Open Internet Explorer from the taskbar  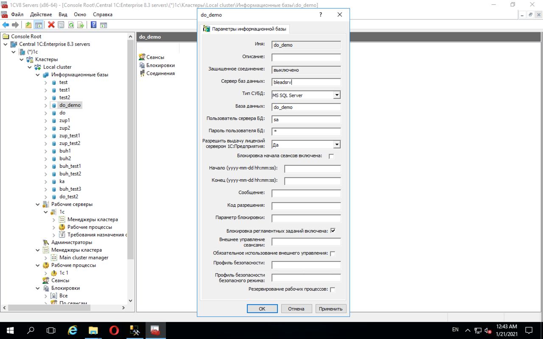[x=73, y=330]
